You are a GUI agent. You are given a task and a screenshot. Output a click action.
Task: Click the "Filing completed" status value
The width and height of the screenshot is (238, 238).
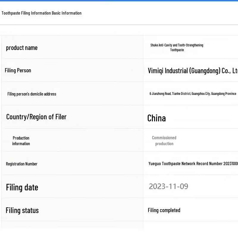click(164, 210)
